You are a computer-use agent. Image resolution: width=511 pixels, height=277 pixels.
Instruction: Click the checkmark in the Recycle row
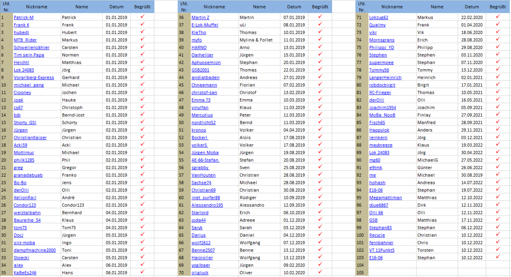coord(498,235)
